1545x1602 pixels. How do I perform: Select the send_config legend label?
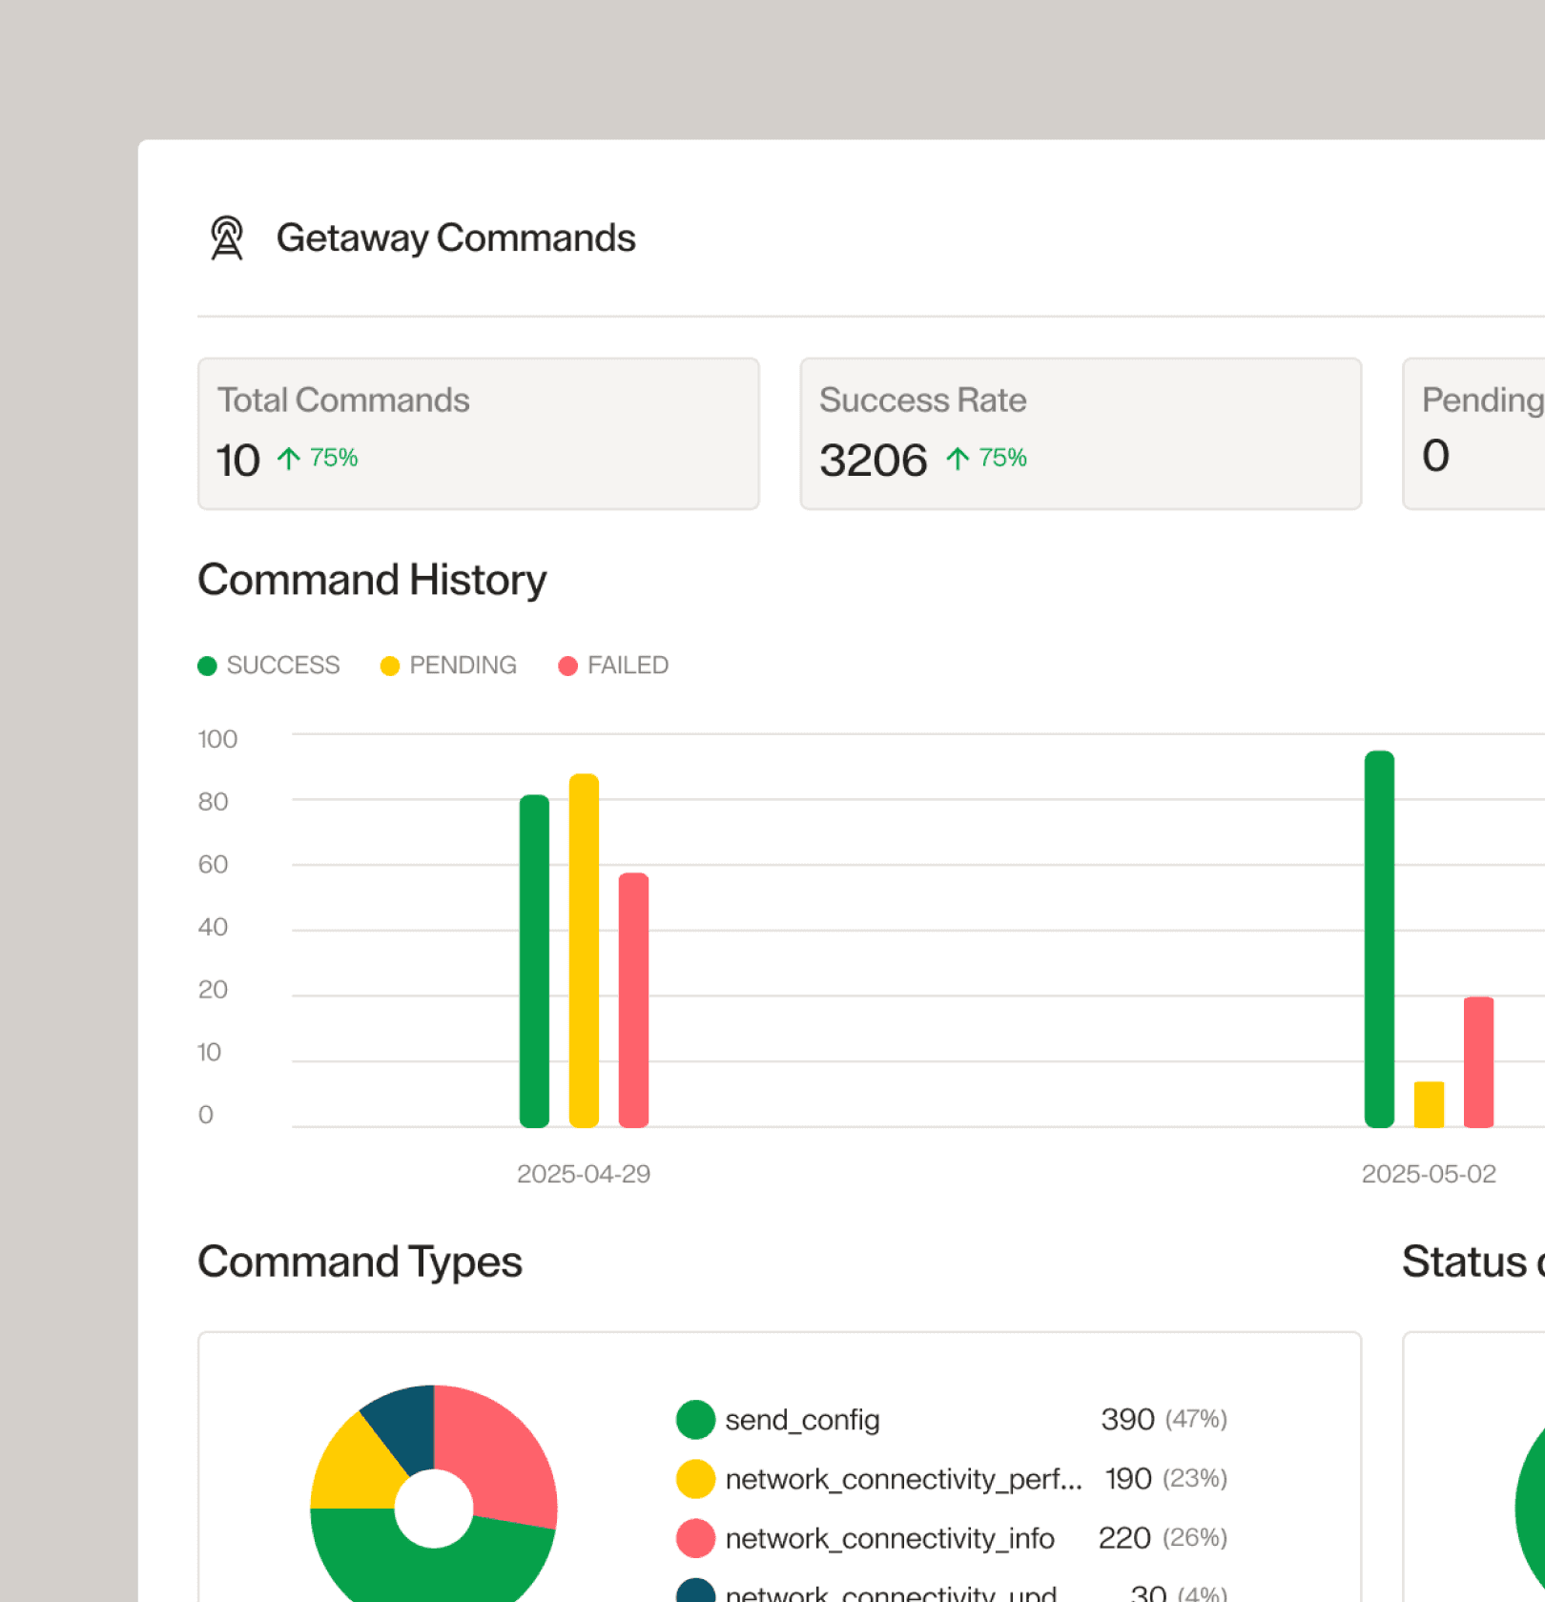tap(802, 1420)
